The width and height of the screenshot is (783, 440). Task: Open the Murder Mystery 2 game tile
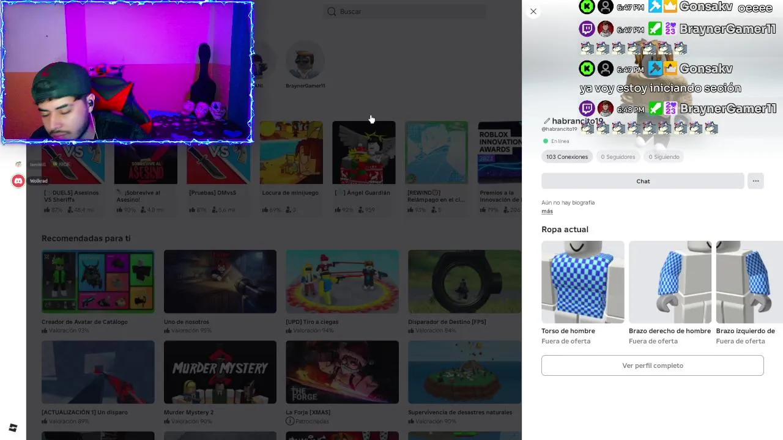[220, 372]
